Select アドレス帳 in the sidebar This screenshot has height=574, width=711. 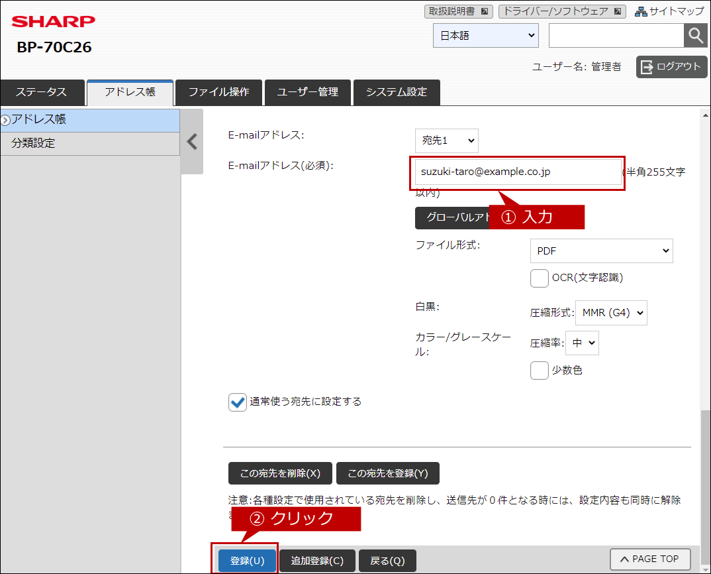coord(90,120)
